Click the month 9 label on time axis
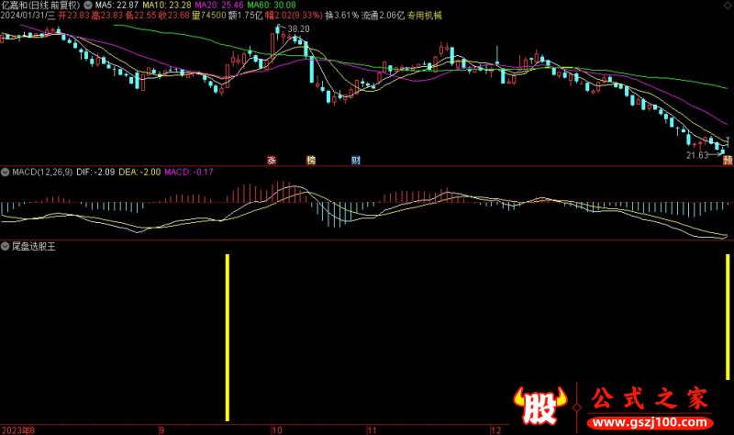734x435 pixels. pos(161,430)
